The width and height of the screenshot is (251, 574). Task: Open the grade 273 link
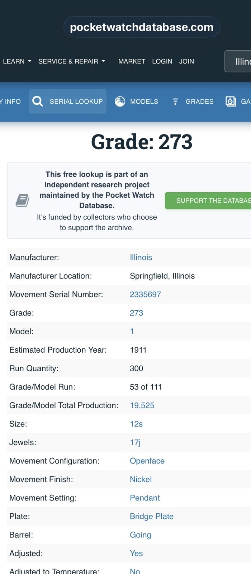pyautogui.click(x=136, y=313)
